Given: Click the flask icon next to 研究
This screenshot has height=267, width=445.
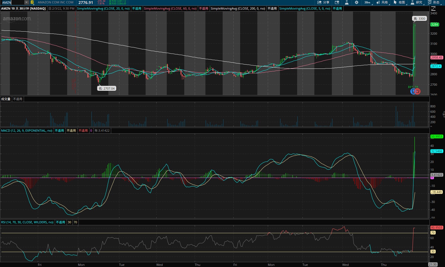Looking at the screenshot, I should [x=413, y=2].
